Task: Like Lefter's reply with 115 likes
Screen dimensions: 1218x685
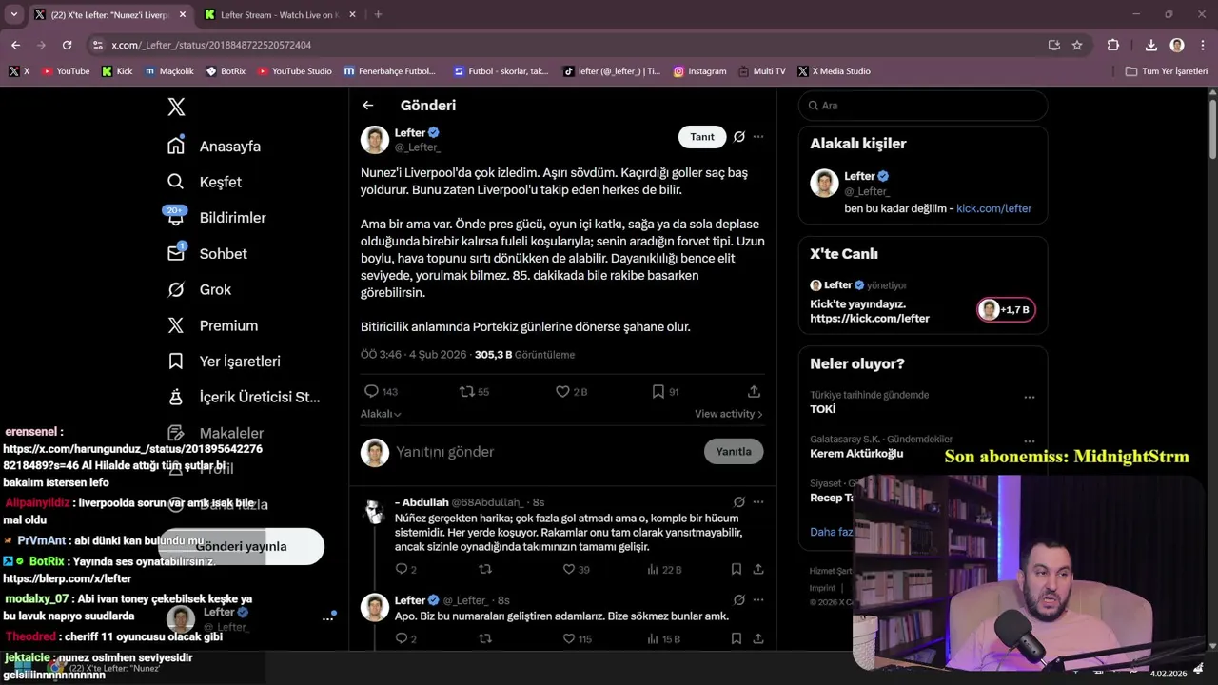Action: (577, 638)
